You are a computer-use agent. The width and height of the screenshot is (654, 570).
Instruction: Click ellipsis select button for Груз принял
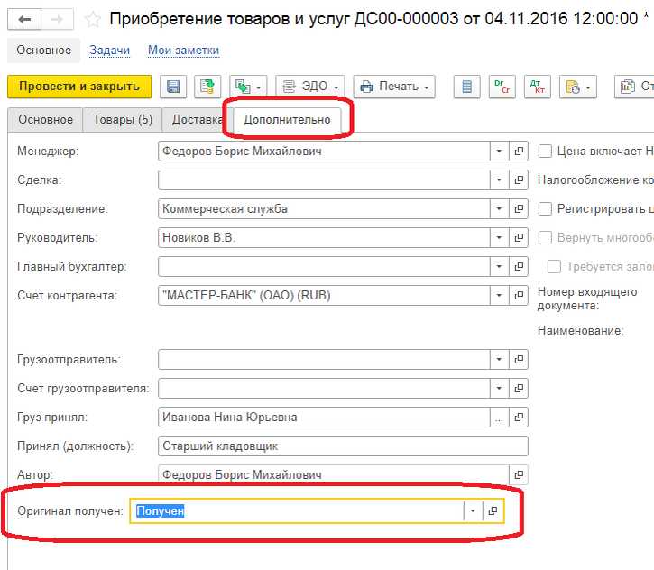499,417
